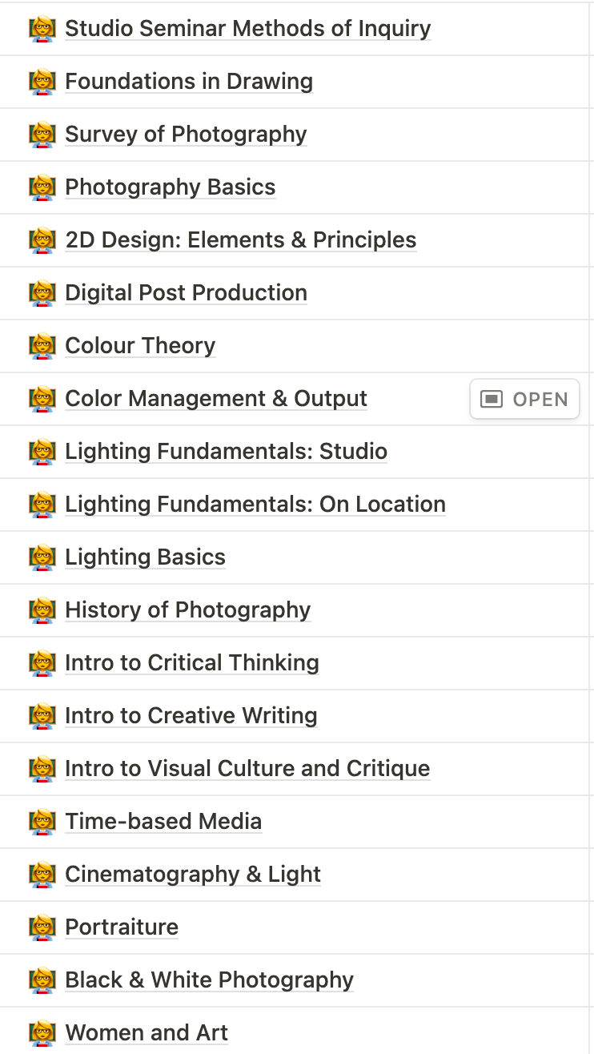594x1054 pixels.
Task: Open the Black & White Photography page
Action: 210,980
